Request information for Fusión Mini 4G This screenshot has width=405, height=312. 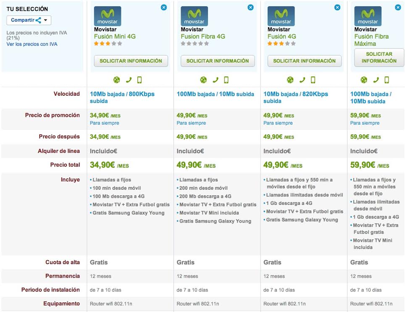point(131,61)
